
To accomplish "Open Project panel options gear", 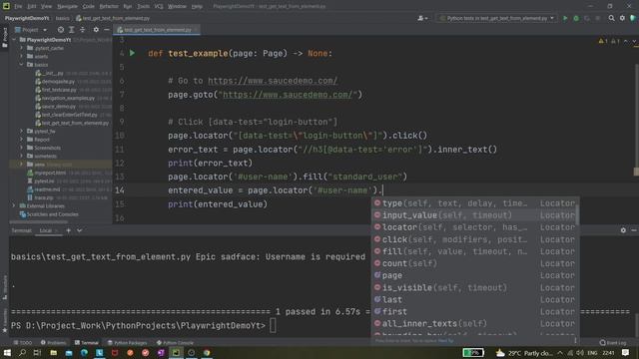I will tap(96, 30).
